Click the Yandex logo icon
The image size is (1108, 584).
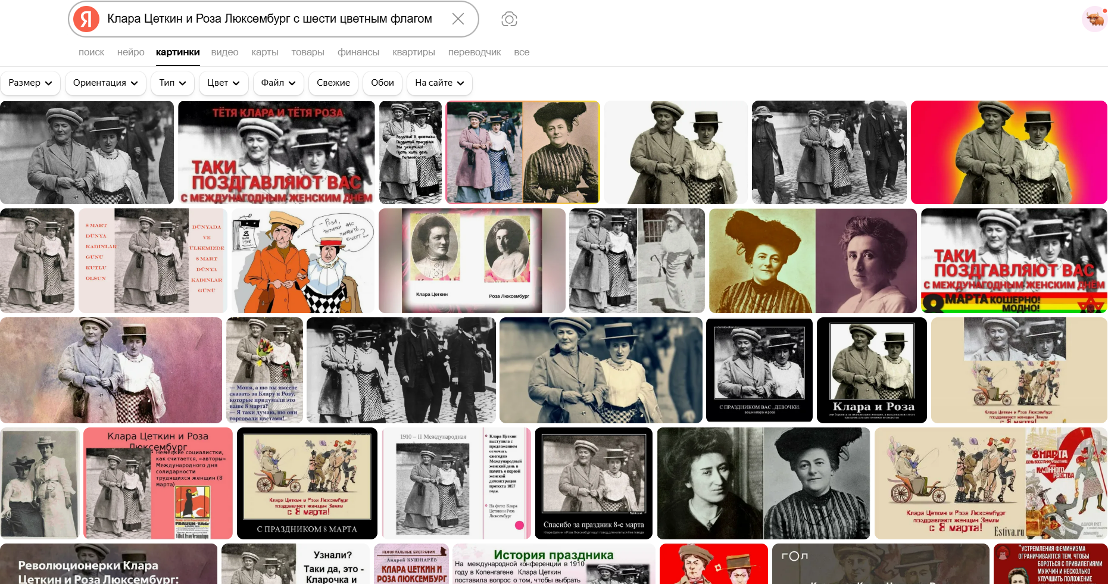(x=86, y=19)
